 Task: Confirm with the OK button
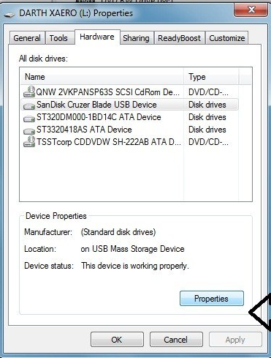tap(117, 340)
